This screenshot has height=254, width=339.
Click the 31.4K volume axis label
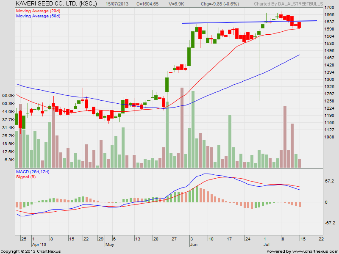pos(8,127)
